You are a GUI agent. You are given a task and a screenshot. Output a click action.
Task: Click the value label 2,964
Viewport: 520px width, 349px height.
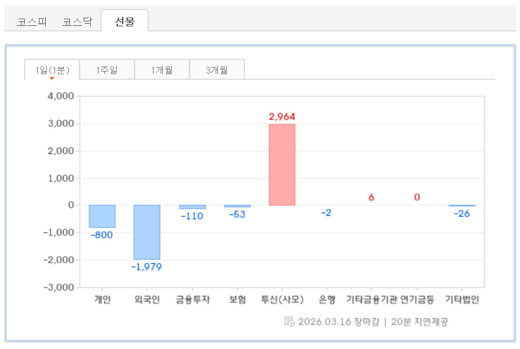coord(282,117)
